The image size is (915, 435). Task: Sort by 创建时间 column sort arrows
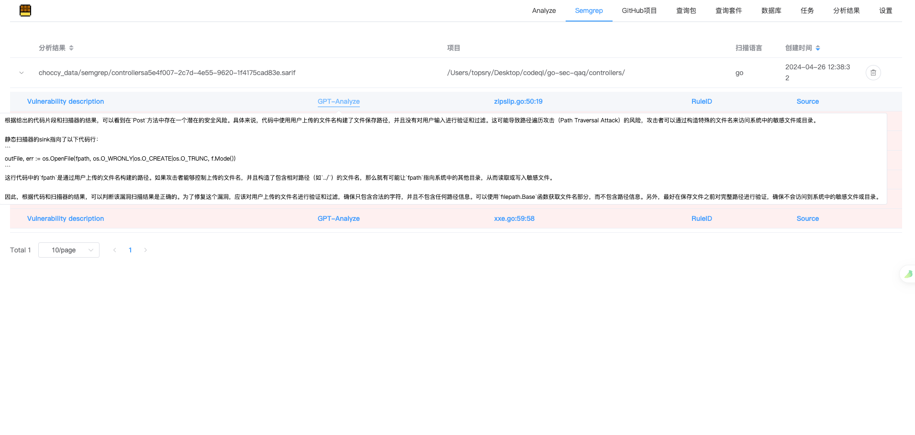pos(818,48)
